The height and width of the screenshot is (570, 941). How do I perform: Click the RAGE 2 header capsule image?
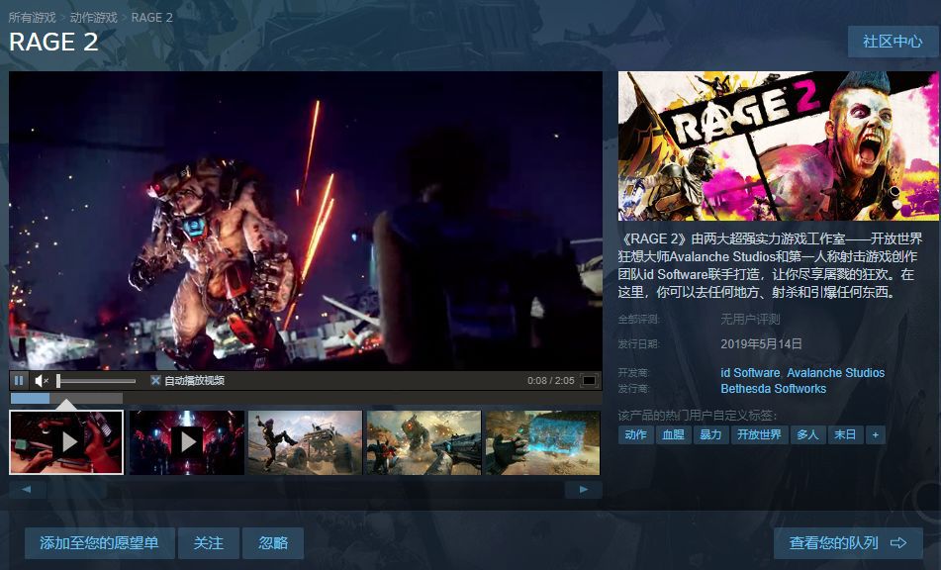pyautogui.click(x=779, y=145)
